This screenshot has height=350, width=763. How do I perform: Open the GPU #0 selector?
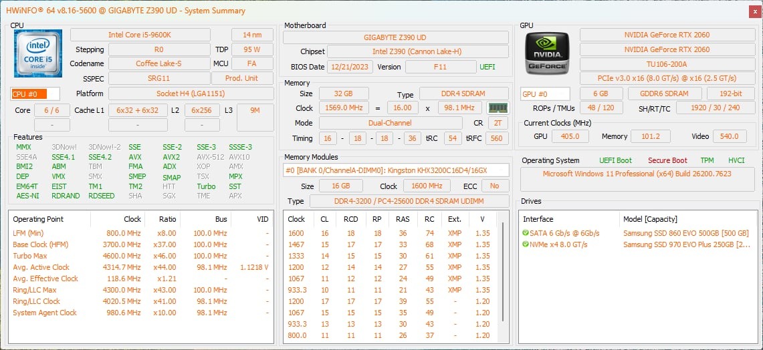(545, 94)
